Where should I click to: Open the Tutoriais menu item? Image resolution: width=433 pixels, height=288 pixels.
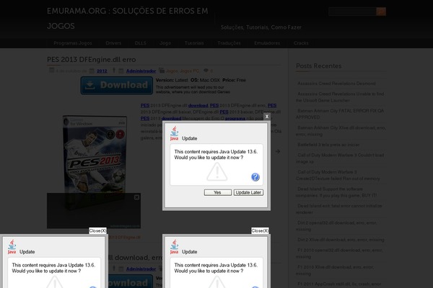[194, 43]
